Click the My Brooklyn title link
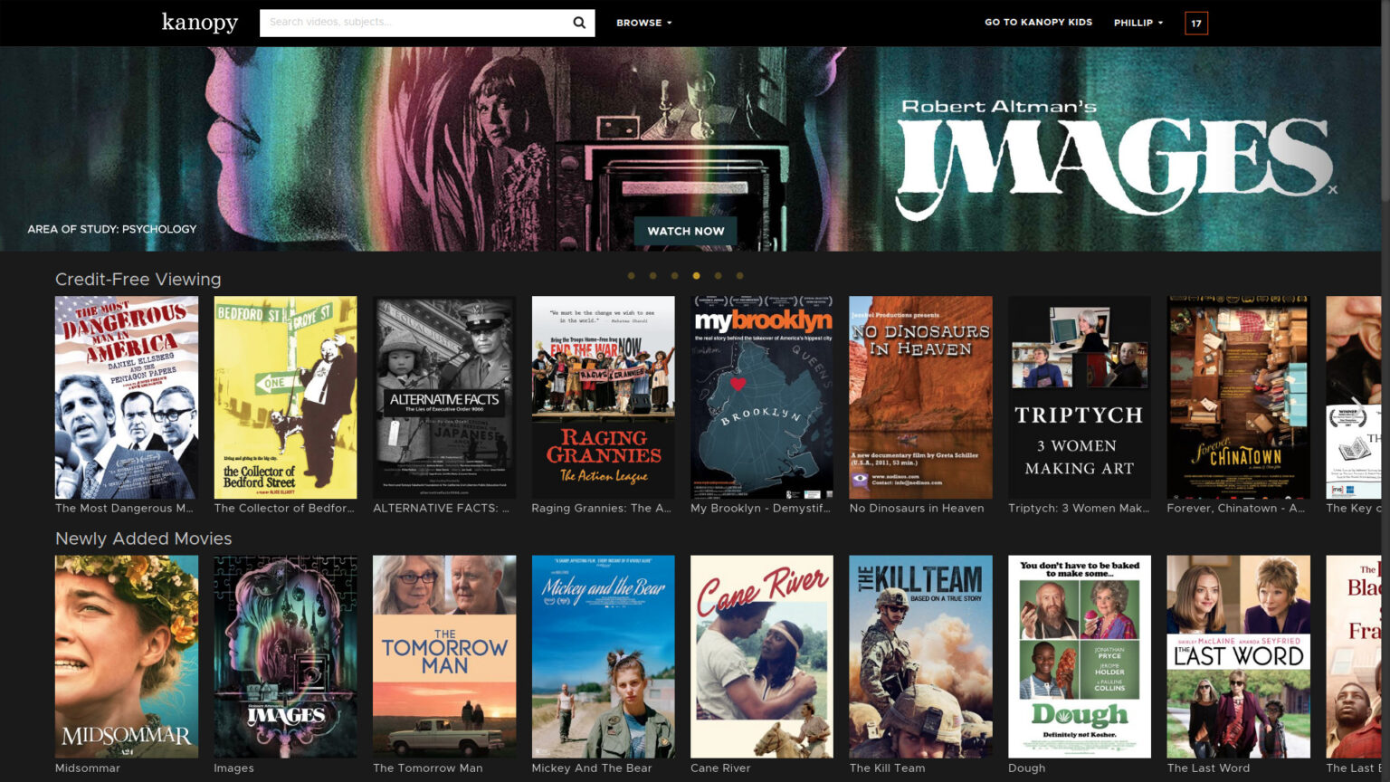 [759, 509]
